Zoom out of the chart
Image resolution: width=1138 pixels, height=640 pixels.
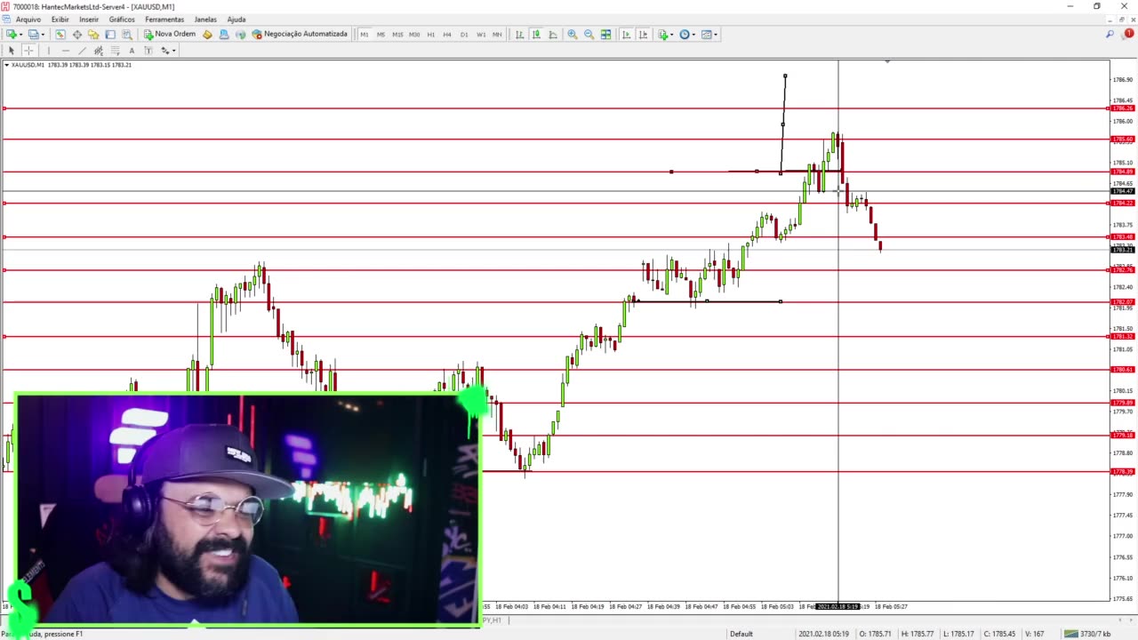[589, 35]
